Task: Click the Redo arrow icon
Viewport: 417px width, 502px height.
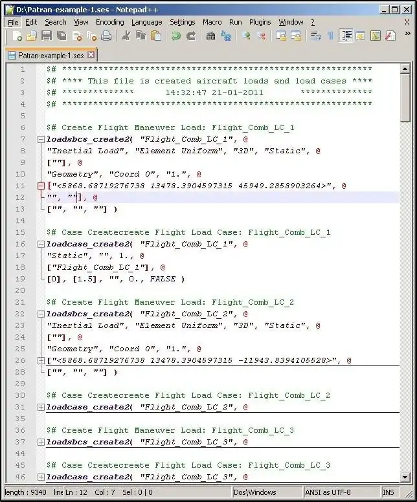Action: tap(191, 36)
